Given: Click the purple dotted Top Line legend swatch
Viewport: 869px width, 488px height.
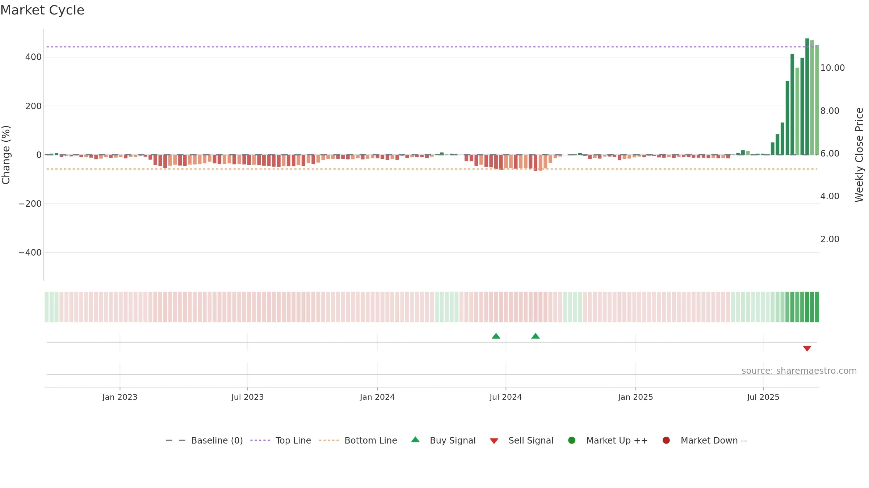Looking at the screenshot, I should [260, 440].
